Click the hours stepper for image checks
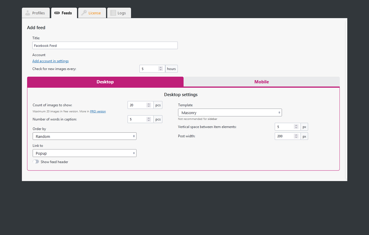Screen dimensions: 369x235 [x=160, y=69]
